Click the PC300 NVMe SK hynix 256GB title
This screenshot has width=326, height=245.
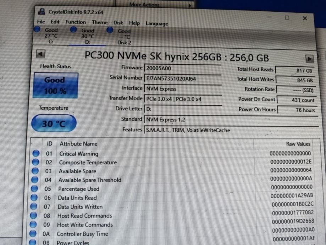click(x=177, y=56)
